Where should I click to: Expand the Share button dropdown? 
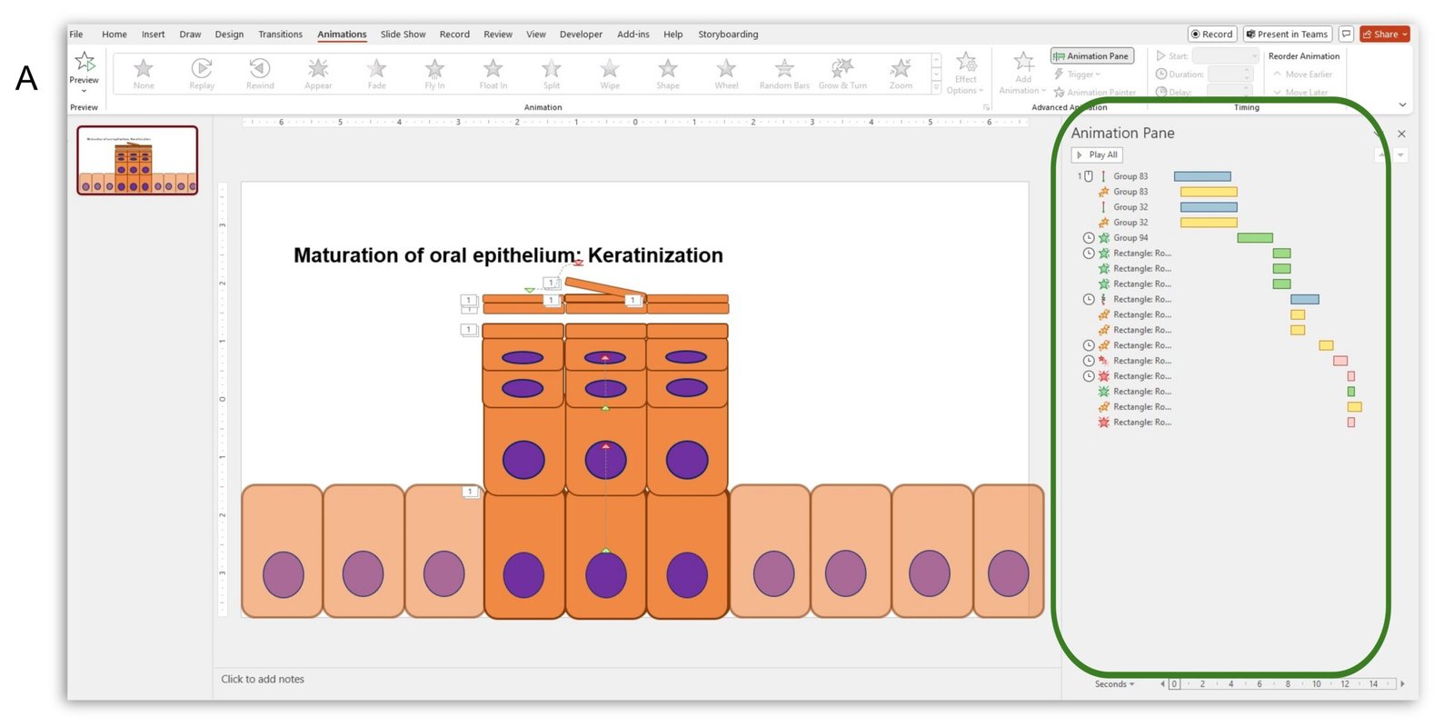click(1404, 35)
